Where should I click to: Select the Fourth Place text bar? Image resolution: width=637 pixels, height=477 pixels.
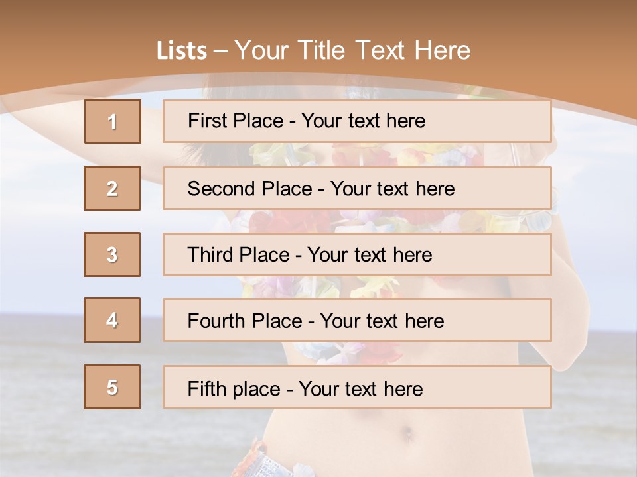coord(357,320)
